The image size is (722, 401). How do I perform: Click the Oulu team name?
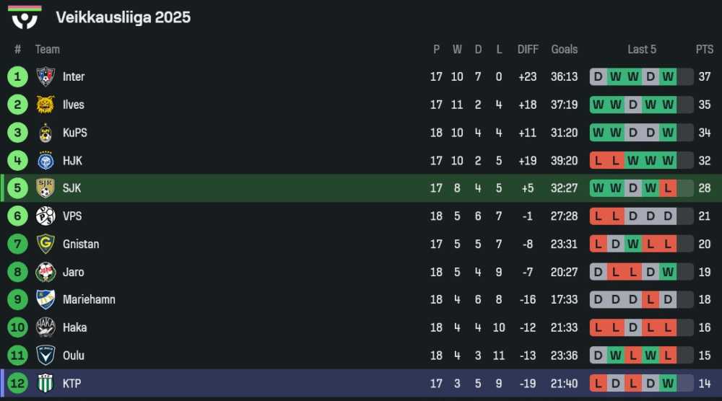pos(73,356)
